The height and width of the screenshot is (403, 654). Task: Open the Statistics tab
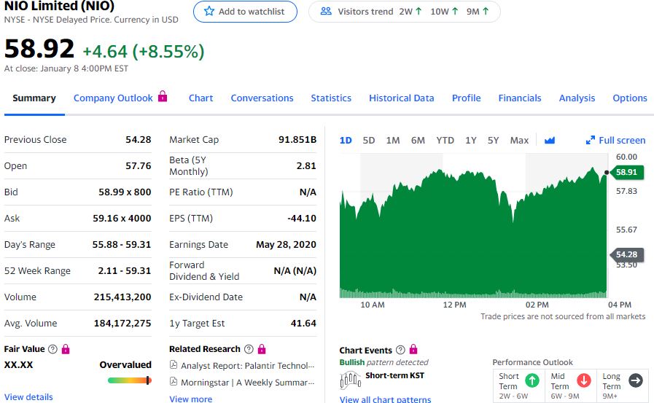pos(331,98)
